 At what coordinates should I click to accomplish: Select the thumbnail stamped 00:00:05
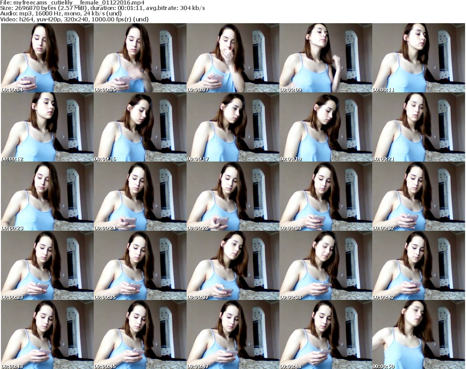coord(140,58)
